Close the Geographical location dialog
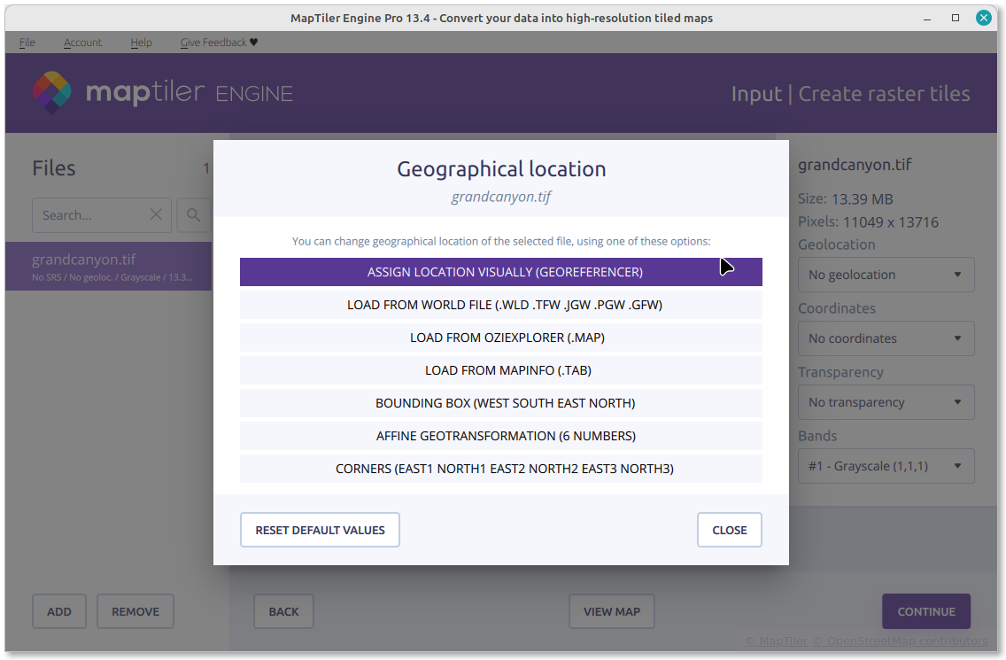The width and height of the screenshot is (1006, 660). pyautogui.click(x=729, y=530)
